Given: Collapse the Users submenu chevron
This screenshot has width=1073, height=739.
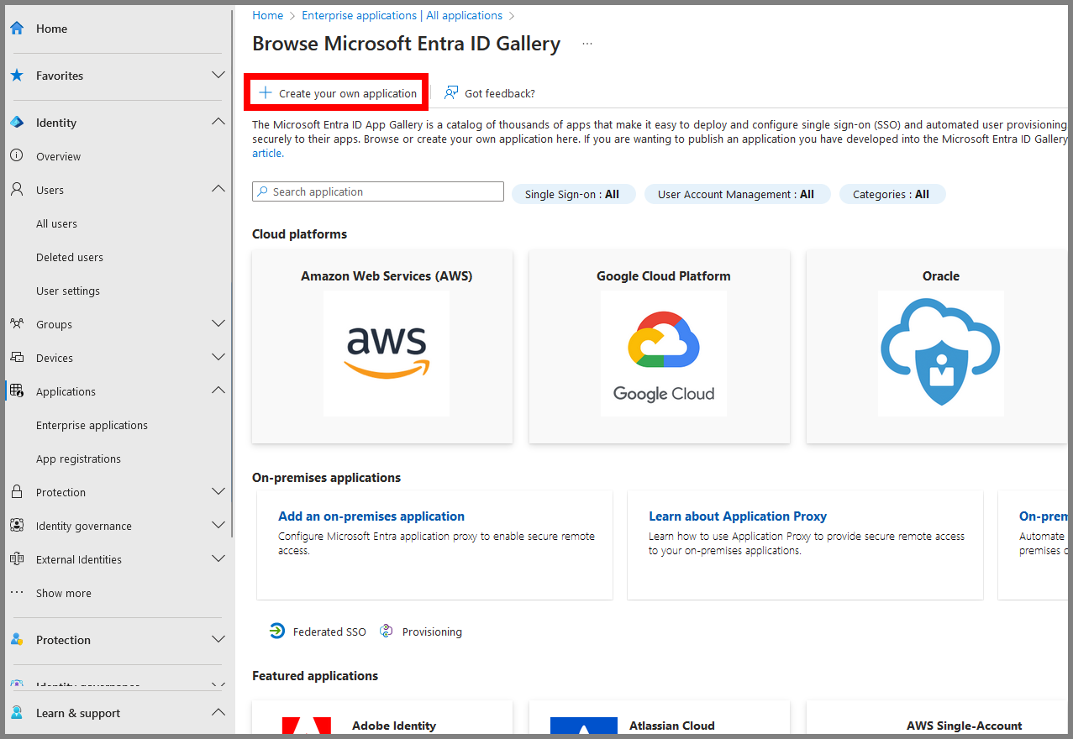Looking at the screenshot, I should tap(218, 190).
